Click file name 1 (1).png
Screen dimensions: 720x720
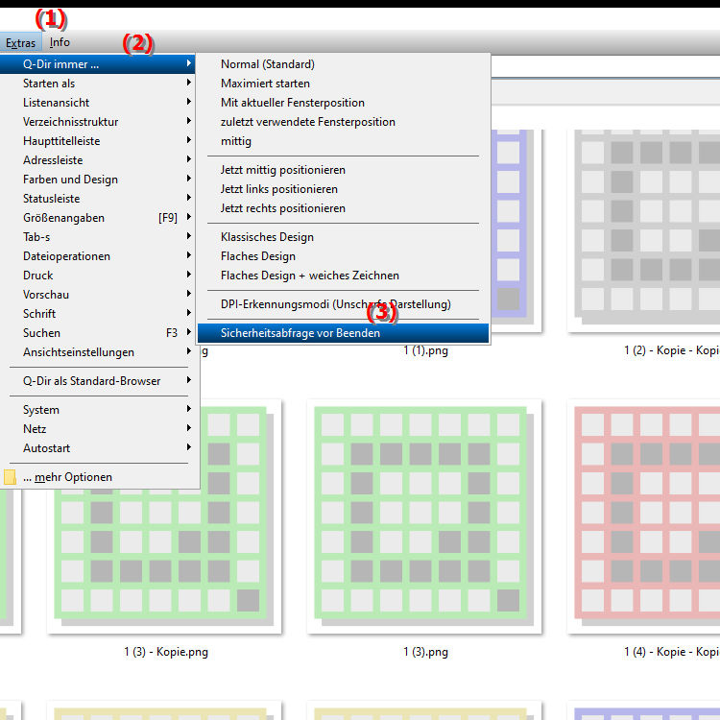425,350
